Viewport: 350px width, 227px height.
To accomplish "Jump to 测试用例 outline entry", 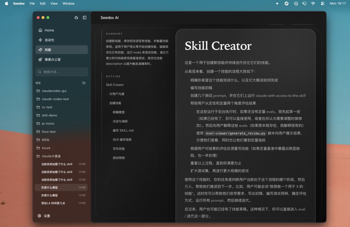I will (119, 158).
